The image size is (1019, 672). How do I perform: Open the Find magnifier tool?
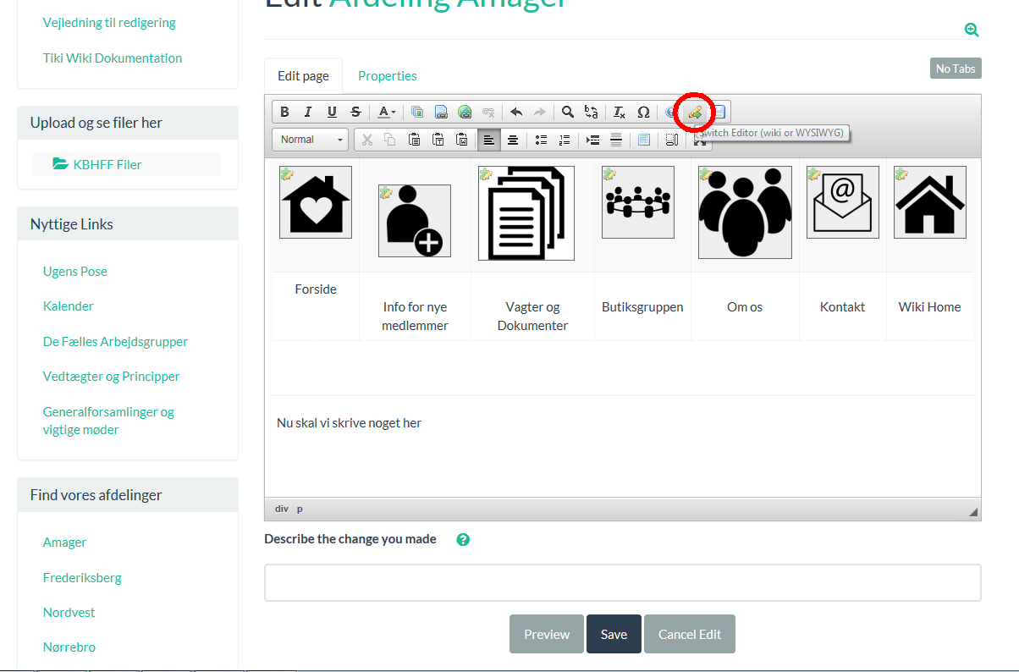point(568,112)
